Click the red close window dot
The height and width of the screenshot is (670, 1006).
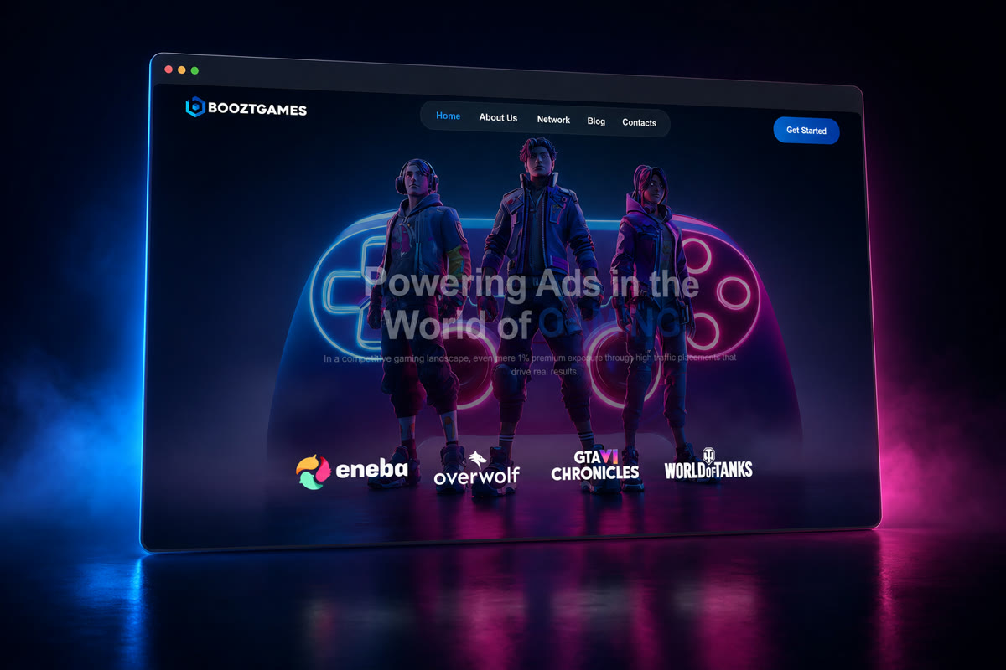169,70
